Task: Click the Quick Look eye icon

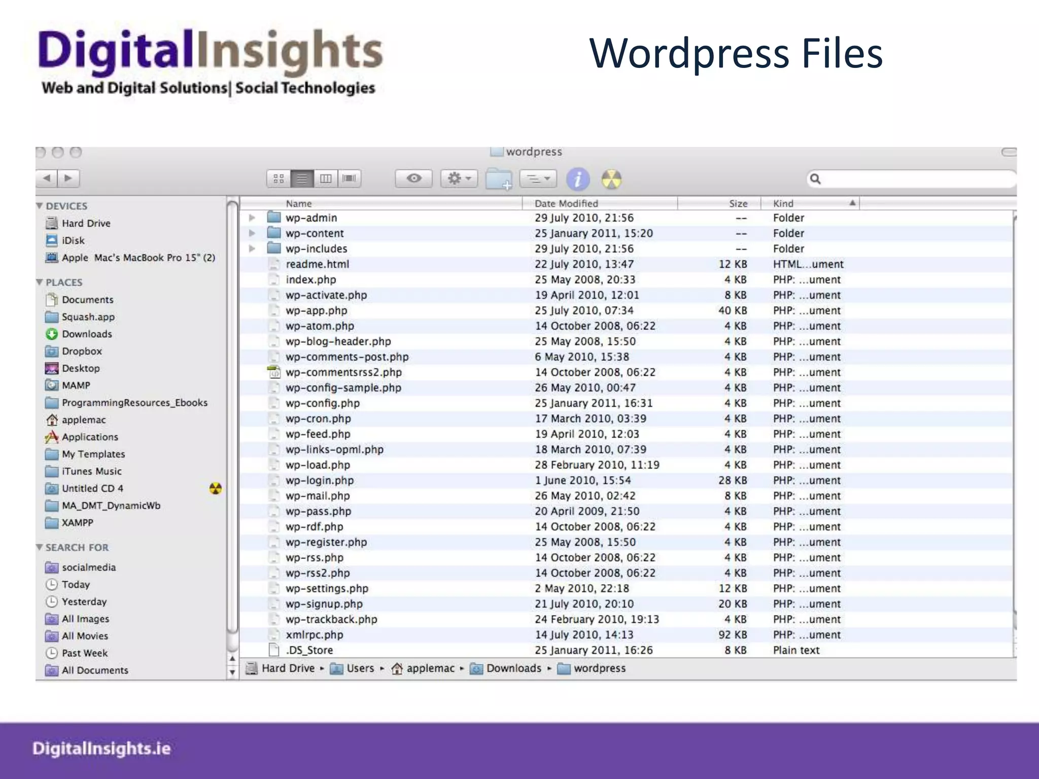Action: (x=414, y=179)
